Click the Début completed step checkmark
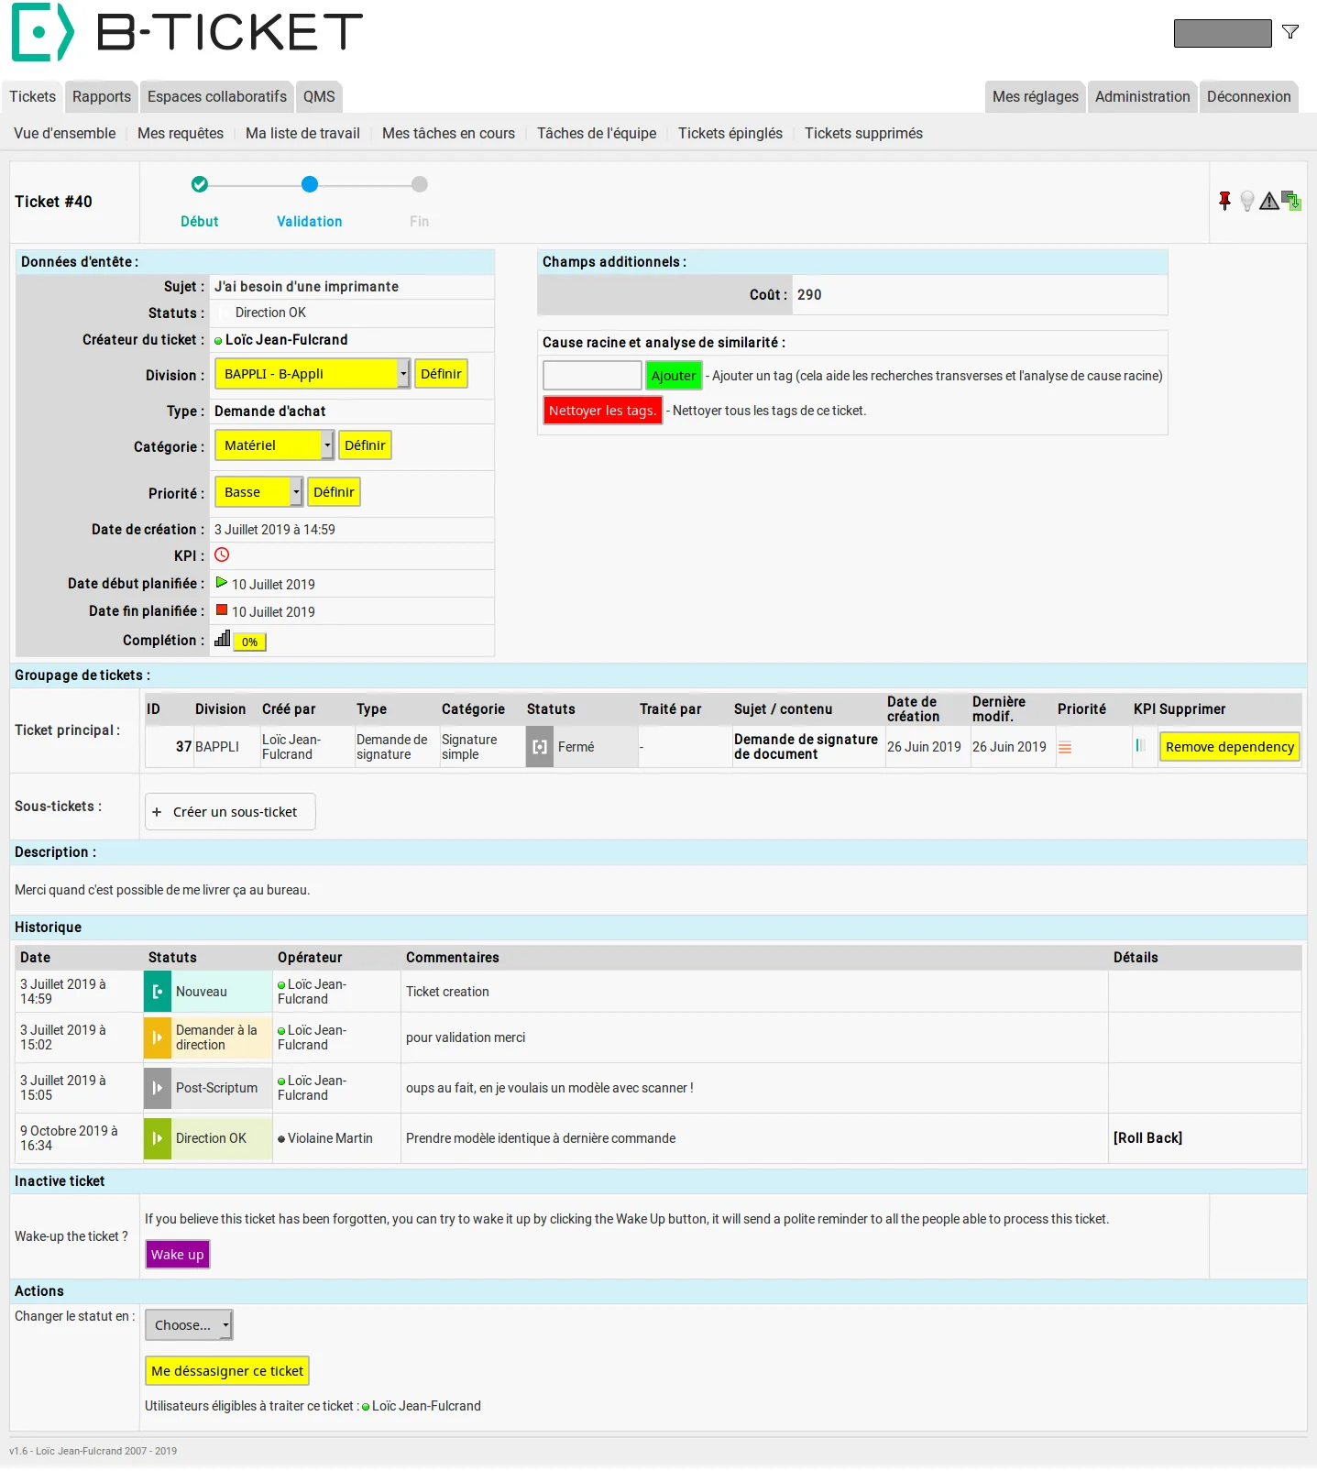Image resolution: width=1317 pixels, height=1471 pixels. coord(200,184)
